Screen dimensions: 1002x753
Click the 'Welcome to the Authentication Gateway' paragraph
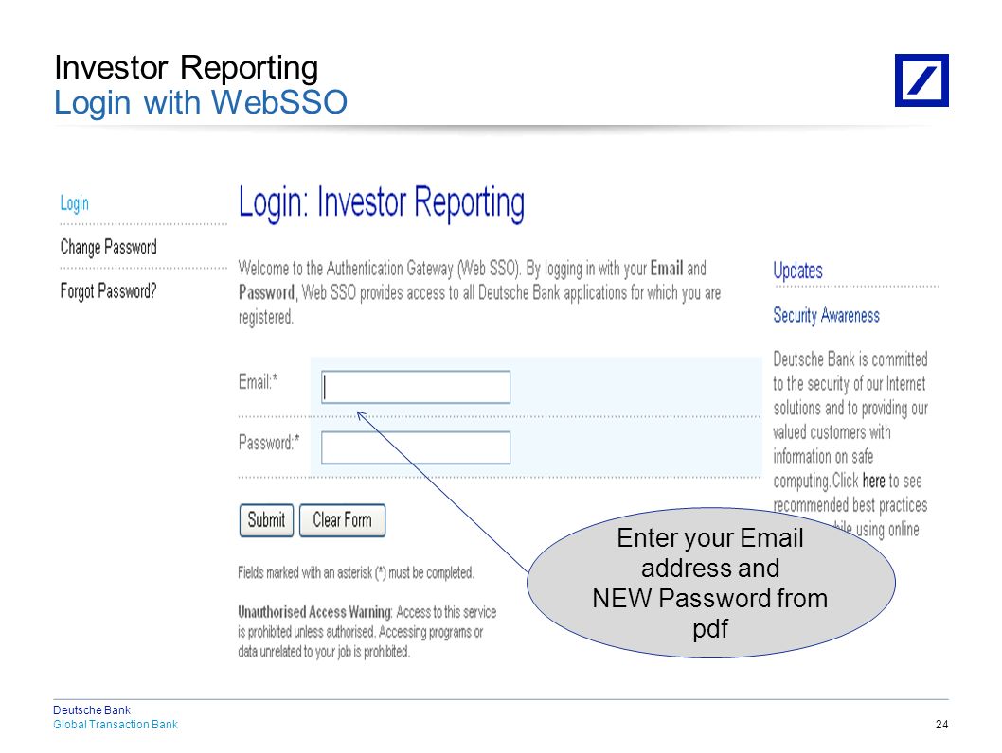480,292
